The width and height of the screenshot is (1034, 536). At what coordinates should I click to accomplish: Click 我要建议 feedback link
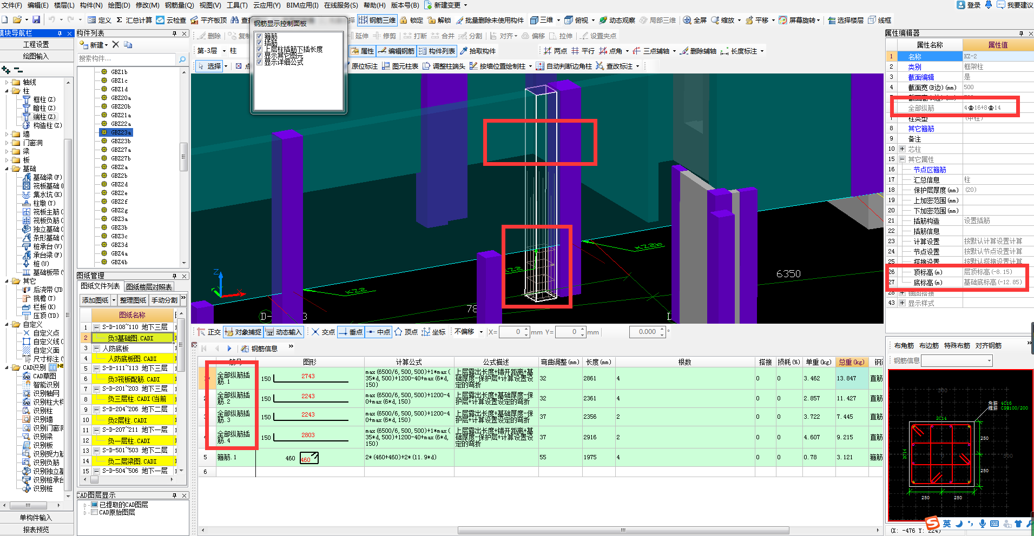tap(1015, 5)
